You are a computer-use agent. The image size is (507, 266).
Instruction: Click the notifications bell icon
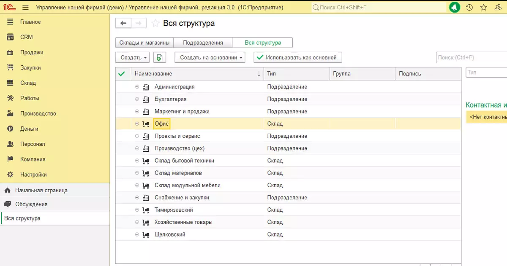coord(455,8)
